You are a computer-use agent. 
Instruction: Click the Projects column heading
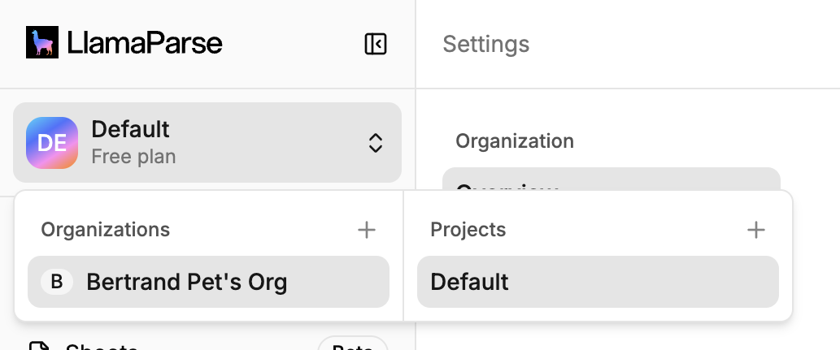click(x=468, y=230)
